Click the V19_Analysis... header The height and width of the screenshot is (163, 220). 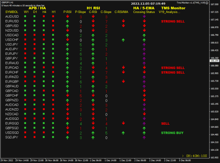[x=169, y=12]
